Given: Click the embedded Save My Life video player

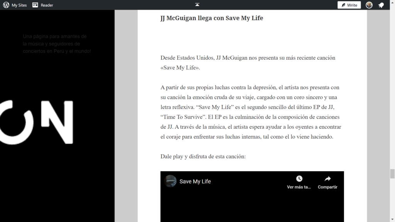Looking at the screenshot, I should [252, 197].
